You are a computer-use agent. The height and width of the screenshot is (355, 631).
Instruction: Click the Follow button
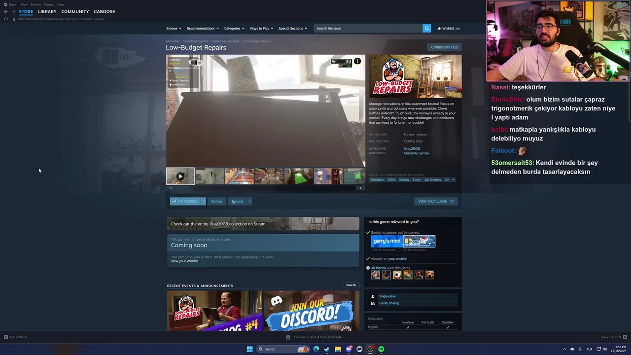coord(217,201)
